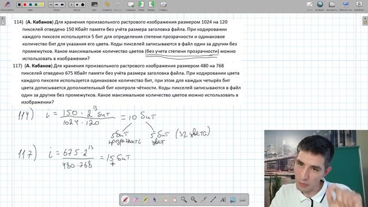Click the Zoom out magnifier
This screenshot has width=368, height=207.
(194, 200)
